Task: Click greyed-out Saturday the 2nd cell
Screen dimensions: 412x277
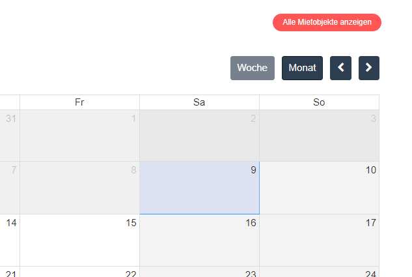Action: pyautogui.click(x=199, y=136)
